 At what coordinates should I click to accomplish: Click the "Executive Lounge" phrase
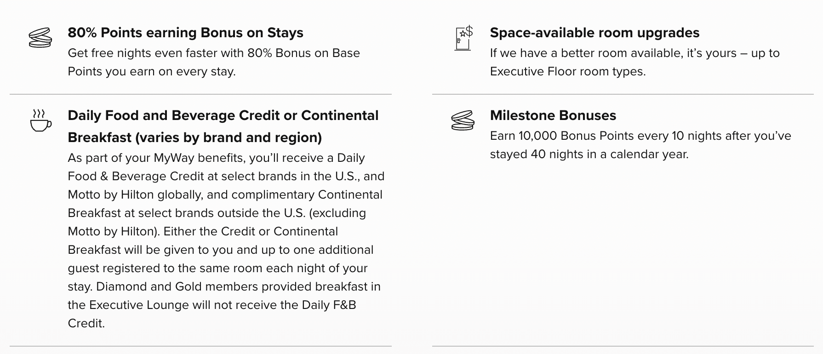point(138,305)
